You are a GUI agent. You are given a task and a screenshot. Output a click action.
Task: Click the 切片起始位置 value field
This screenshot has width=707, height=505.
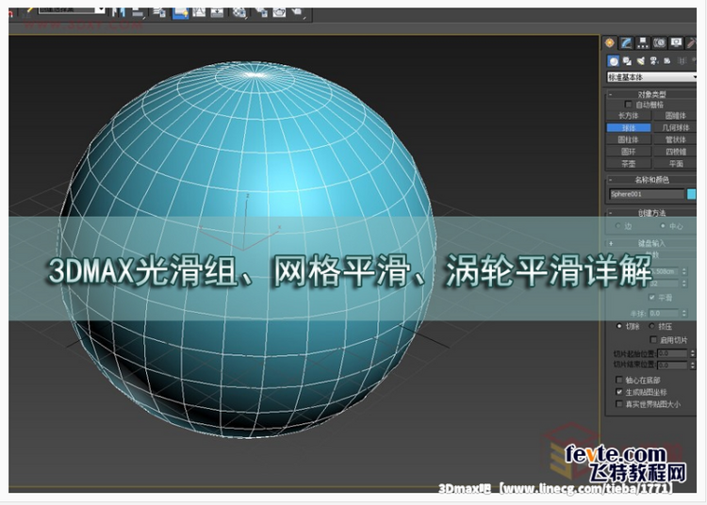672,353
